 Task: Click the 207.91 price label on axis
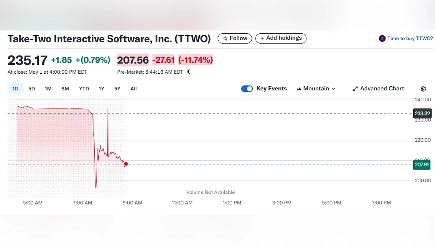pos(422,165)
